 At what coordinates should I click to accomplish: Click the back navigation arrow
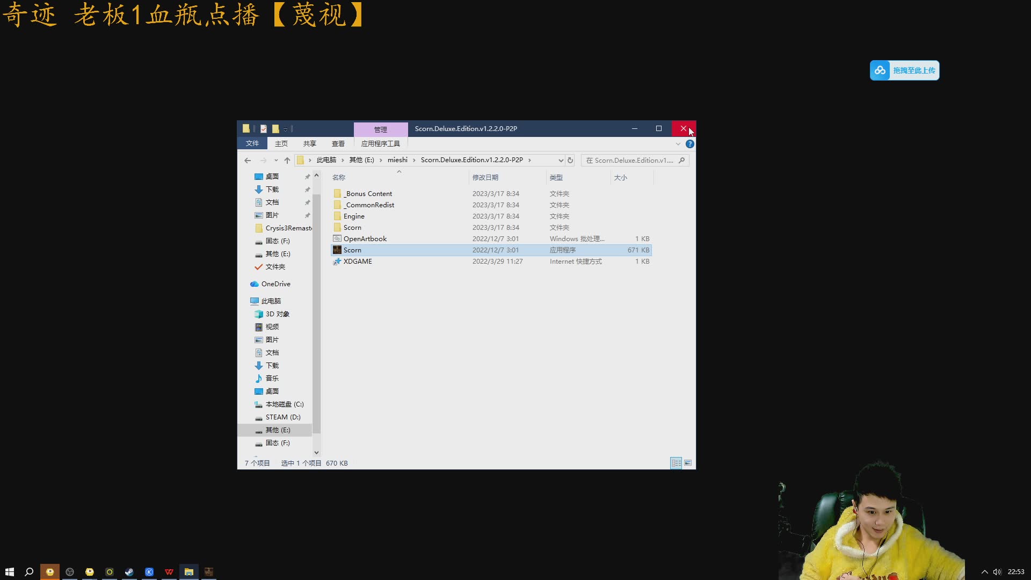click(248, 161)
